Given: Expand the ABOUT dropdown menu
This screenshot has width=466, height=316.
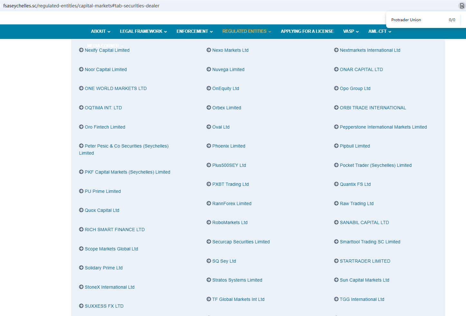Looking at the screenshot, I should tap(101, 31).
